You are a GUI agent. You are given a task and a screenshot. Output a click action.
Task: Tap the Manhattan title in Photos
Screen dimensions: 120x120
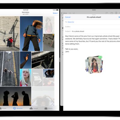pos(25,12)
